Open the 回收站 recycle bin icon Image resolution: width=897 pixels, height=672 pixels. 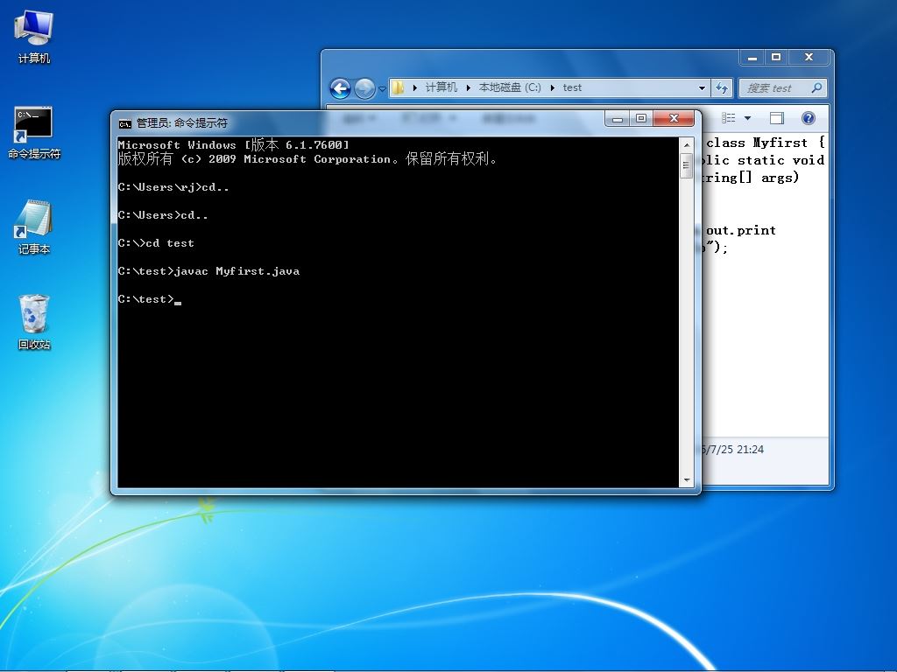pos(34,322)
